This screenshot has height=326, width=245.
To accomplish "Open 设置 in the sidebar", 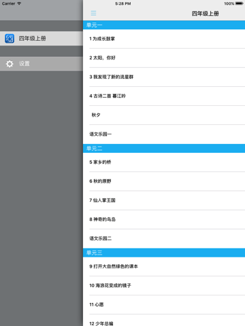I will [42, 64].
